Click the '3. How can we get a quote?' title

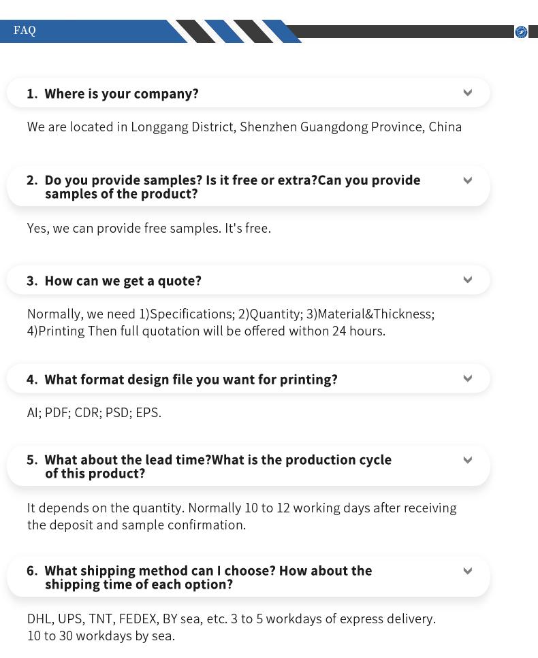coord(114,281)
